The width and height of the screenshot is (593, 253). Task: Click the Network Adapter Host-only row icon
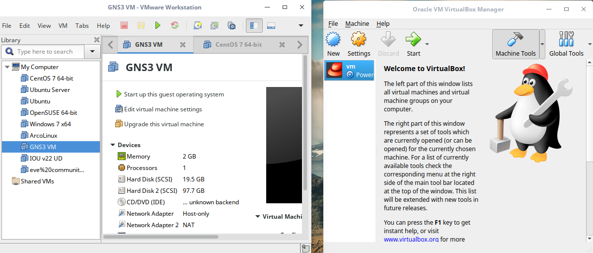click(x=121, y=213)
